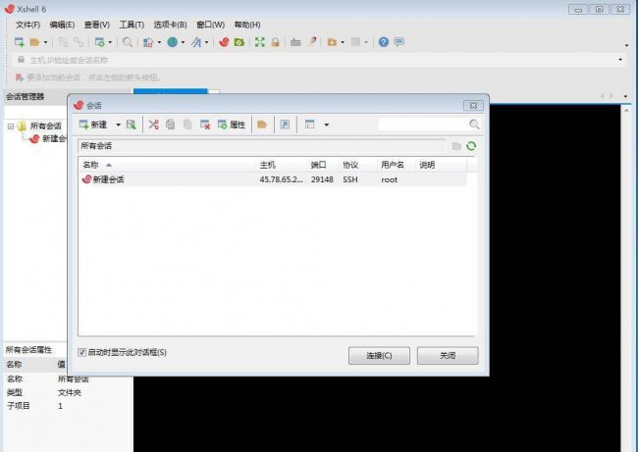The image size is (638, 452).
Task: Click the magnifier Find icon in main toolbar
Action: pyautogui.click(x=128, y=42)
